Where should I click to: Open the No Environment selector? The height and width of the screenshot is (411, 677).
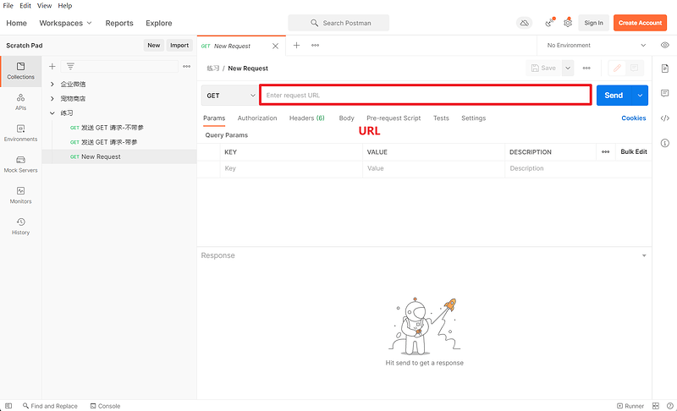pyautogui.click(x=597, y=46)
